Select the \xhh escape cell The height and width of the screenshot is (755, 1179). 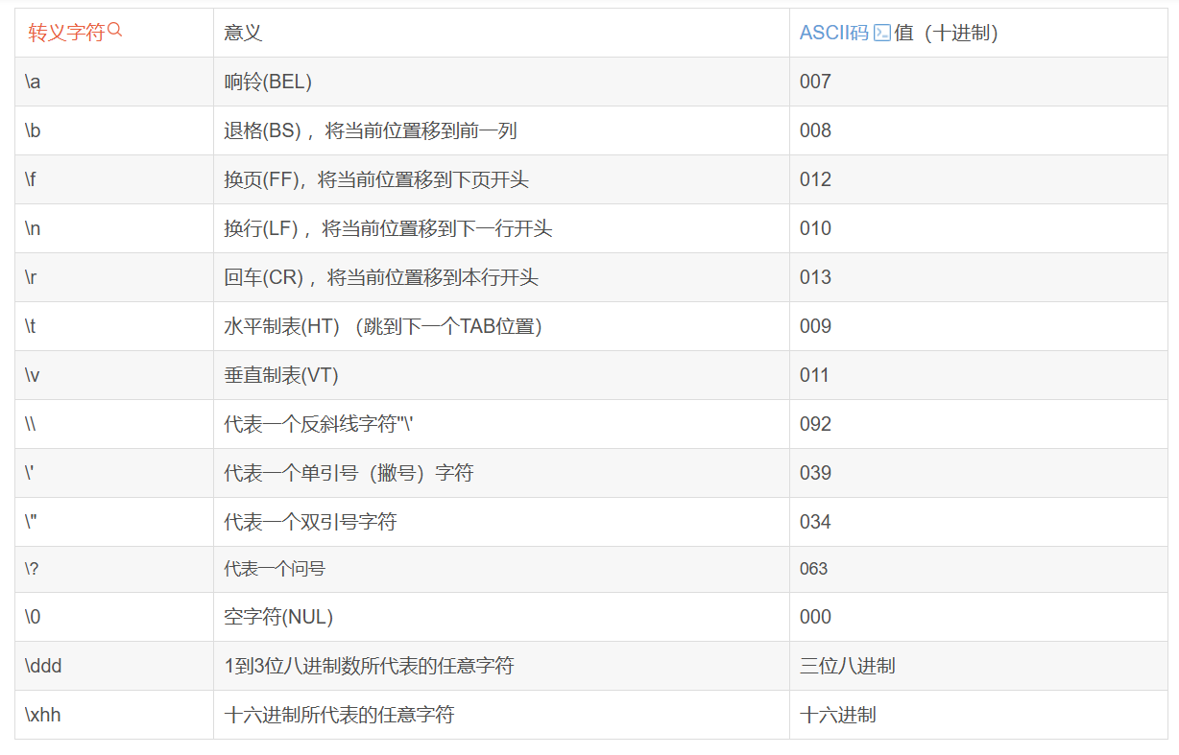(114, 715)
